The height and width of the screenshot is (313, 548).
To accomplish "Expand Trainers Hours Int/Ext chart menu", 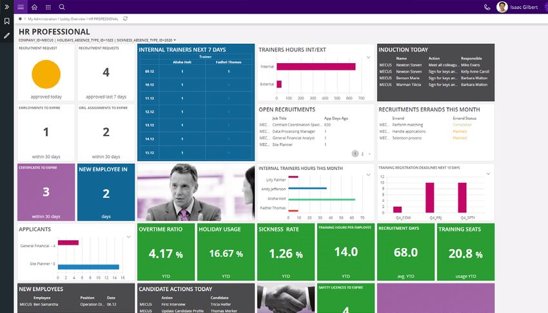I will pyautogui.click(x=368, y=57).
